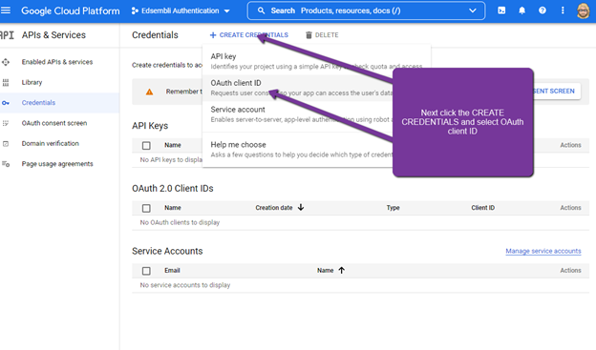Expand the search bar dropdown chevron
This screenshot has width=596, height=350.
pyautogui.click(x=473, y=10)
